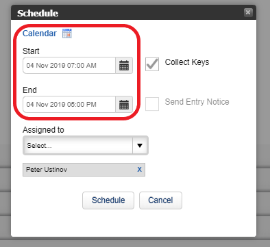Viewport: 270px width, 247px height.
Task: Focus the Start date-time text field
Action: click(69, 66)
